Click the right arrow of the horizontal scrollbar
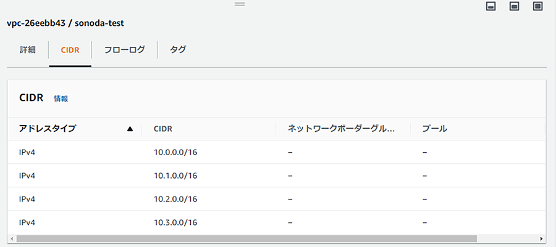This screenshot has width=556, height=247. (x=541, y=238)
